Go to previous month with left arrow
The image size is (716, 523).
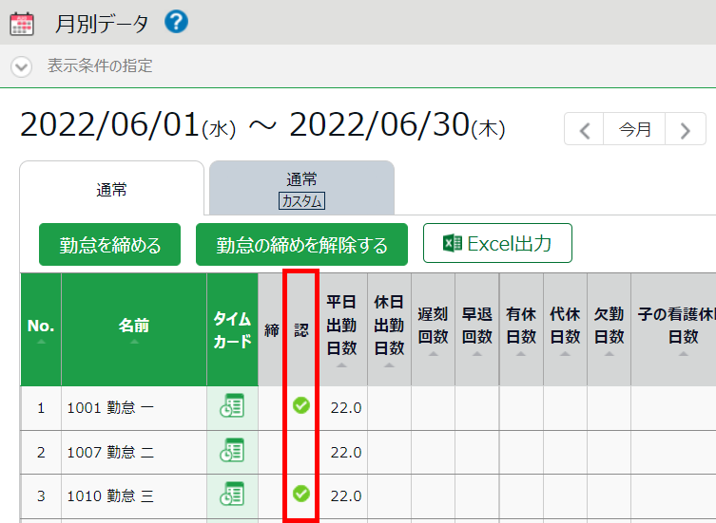pos(585,130)
